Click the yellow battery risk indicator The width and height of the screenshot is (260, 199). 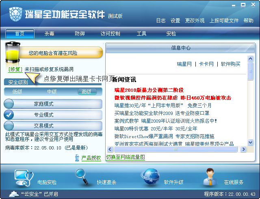[x=12, y=52]
